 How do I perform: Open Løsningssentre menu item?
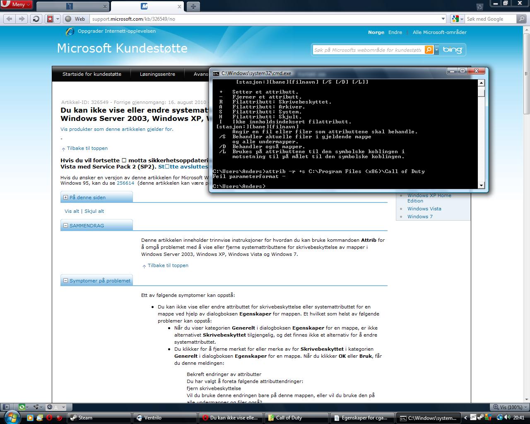coord(157,74)
